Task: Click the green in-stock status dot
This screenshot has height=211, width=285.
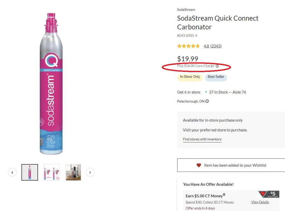Action: pyautogui.click(x=206, y=92)
